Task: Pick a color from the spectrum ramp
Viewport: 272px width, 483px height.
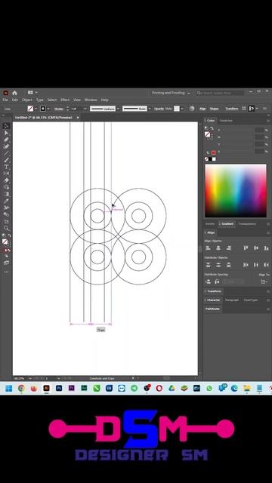Action: point(236,191)
